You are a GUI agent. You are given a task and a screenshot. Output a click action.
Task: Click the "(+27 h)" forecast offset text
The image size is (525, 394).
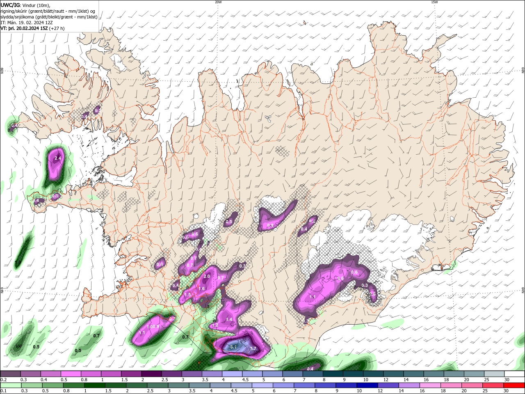coord(57,28)
